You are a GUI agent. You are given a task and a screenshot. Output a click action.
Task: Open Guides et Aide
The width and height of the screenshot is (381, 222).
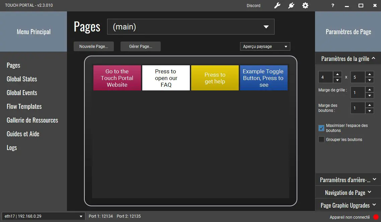click(23, 134)
